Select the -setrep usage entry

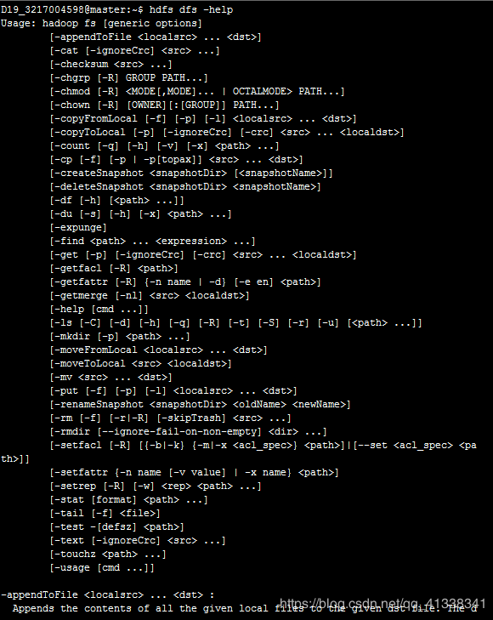tap(156, 486)
